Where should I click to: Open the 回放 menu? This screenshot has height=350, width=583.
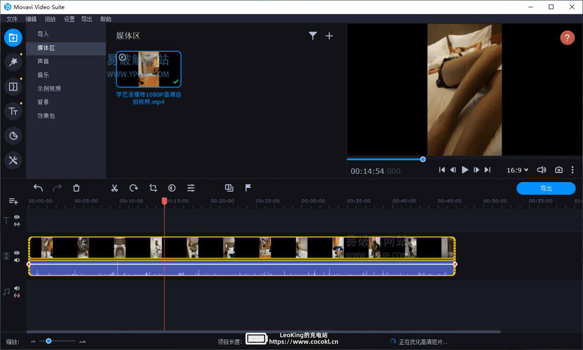[50, 19]
